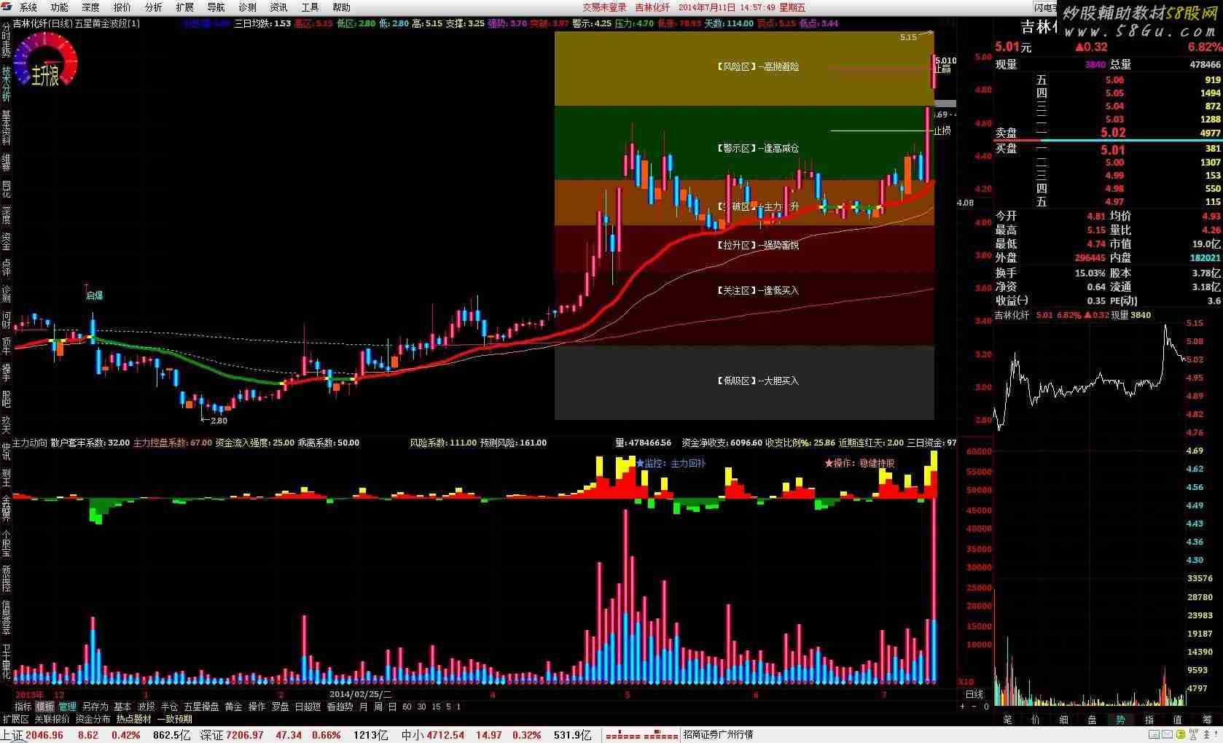Image resolution: width=1223 pixels, height=743 pixels.
Task: Open the 一致预期 tab
Action: (x=175, y=719)
